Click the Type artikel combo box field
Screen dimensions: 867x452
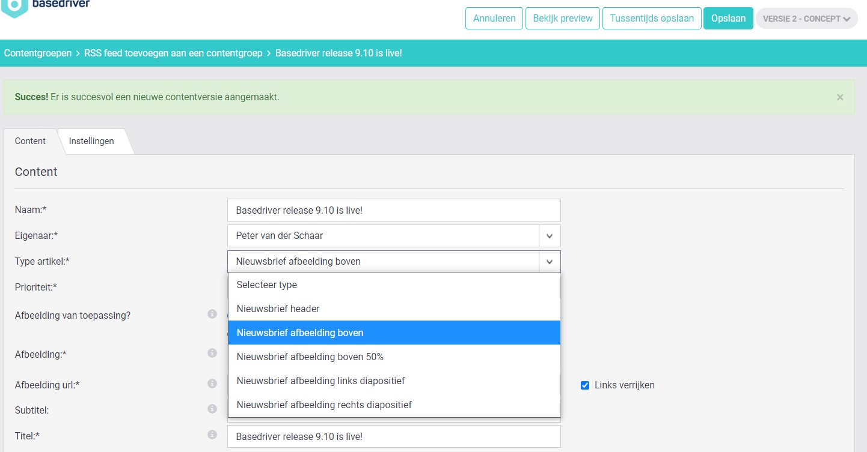[x=394, y=262]
